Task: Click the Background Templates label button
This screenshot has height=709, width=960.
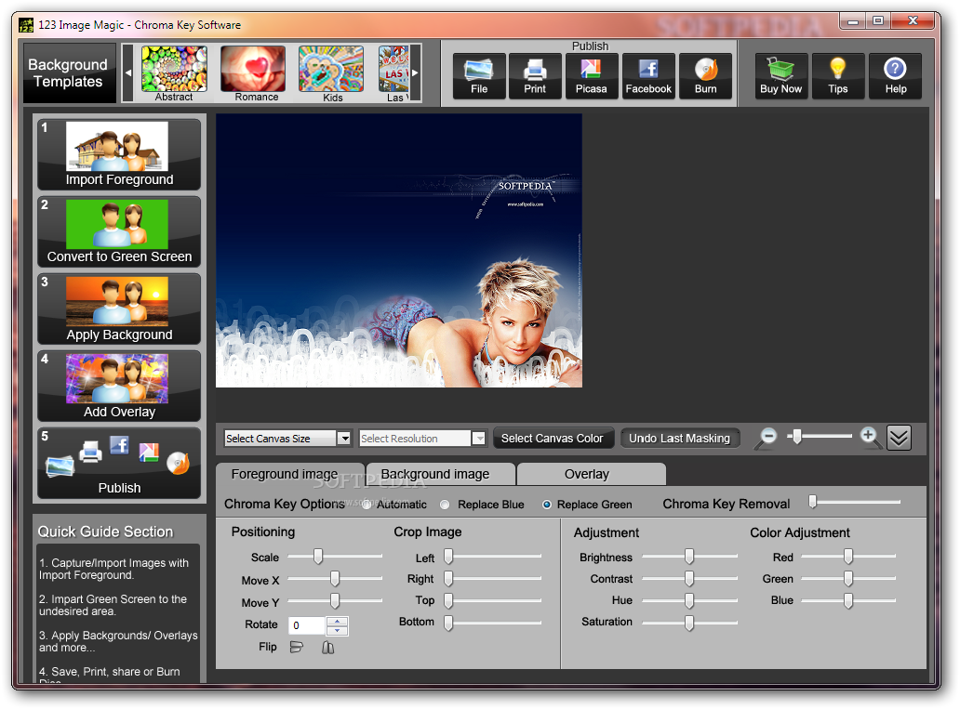Action: (69, 72)
